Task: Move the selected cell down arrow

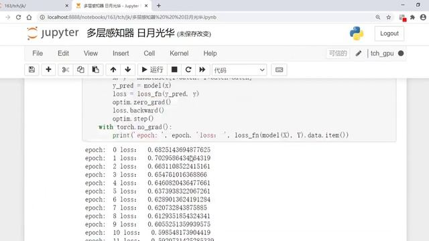Action: (128, 70)
